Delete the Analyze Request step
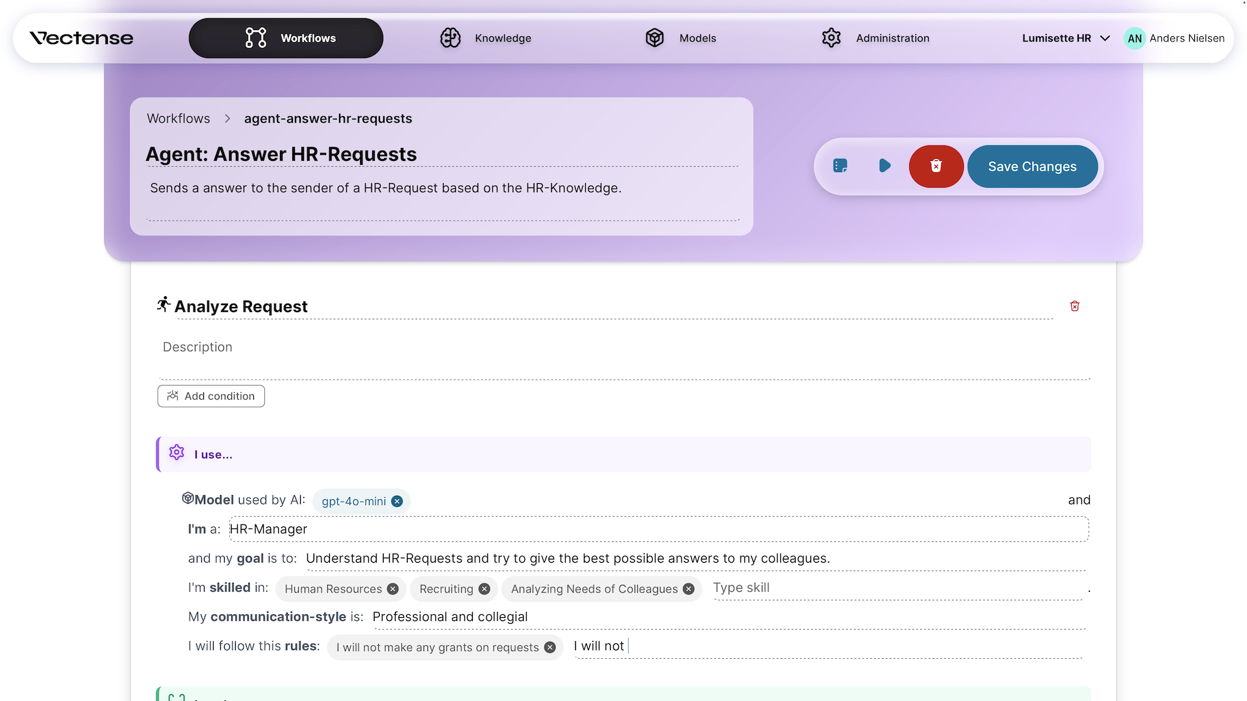This screenshot has height=701, width=1247. 1074,306
